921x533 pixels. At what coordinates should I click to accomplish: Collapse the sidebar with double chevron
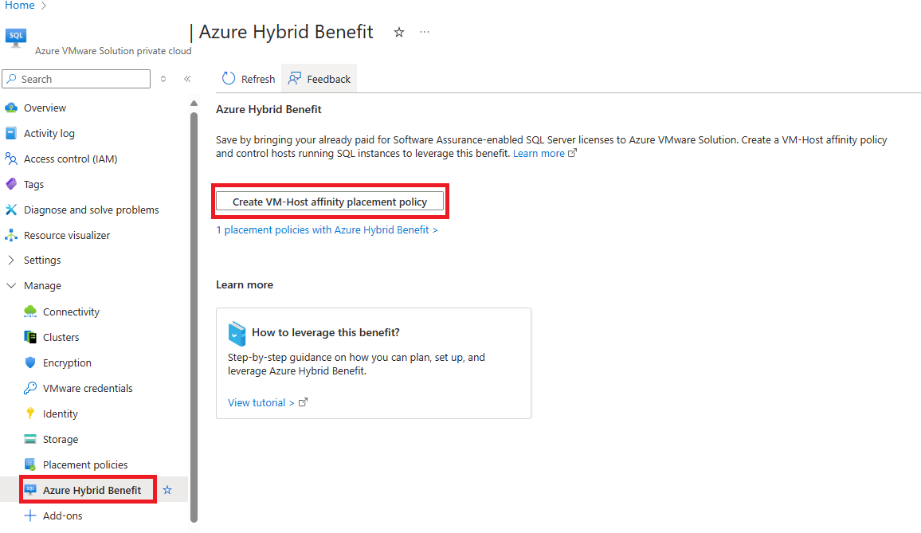(x=187, y=79)
